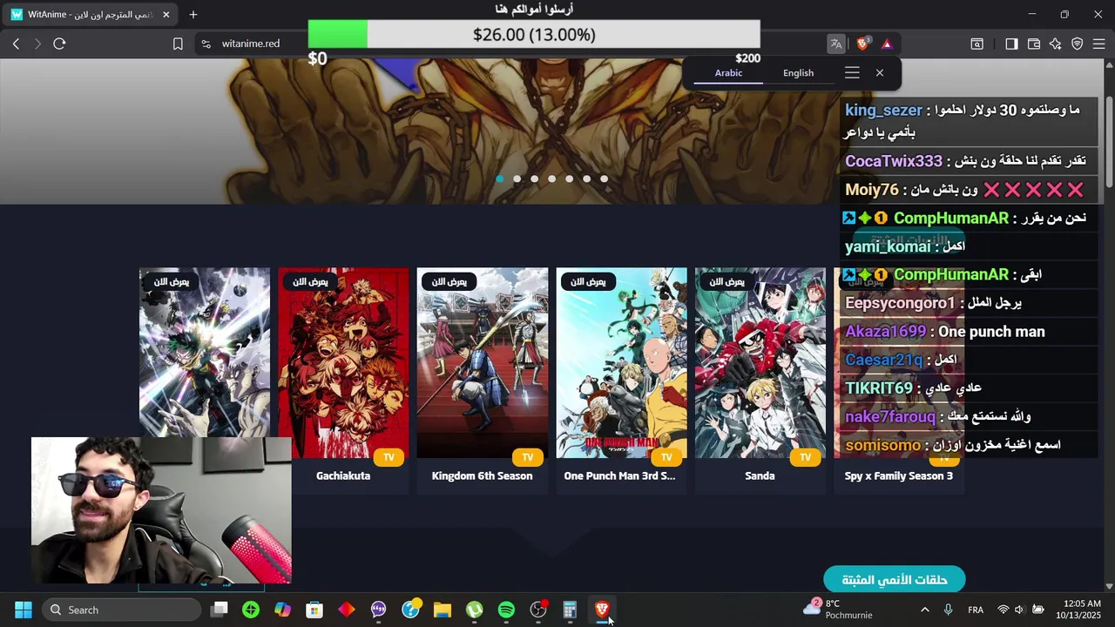Click the Brave icon in taskbar
1115x627 pixels.
602,610
